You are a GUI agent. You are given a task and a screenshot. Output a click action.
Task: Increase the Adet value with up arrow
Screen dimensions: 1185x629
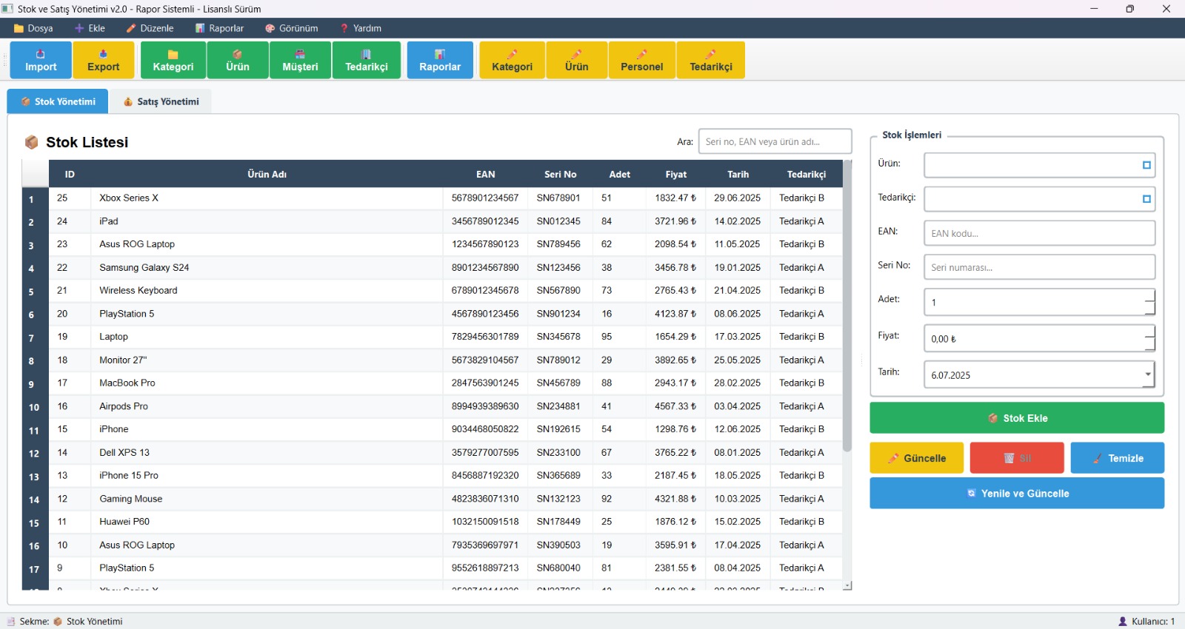click(1149, 295)
